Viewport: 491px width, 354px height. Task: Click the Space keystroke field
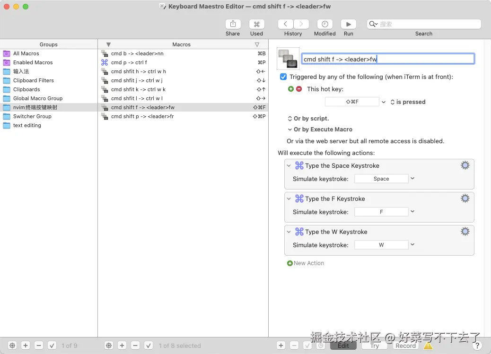coord(381,179)
